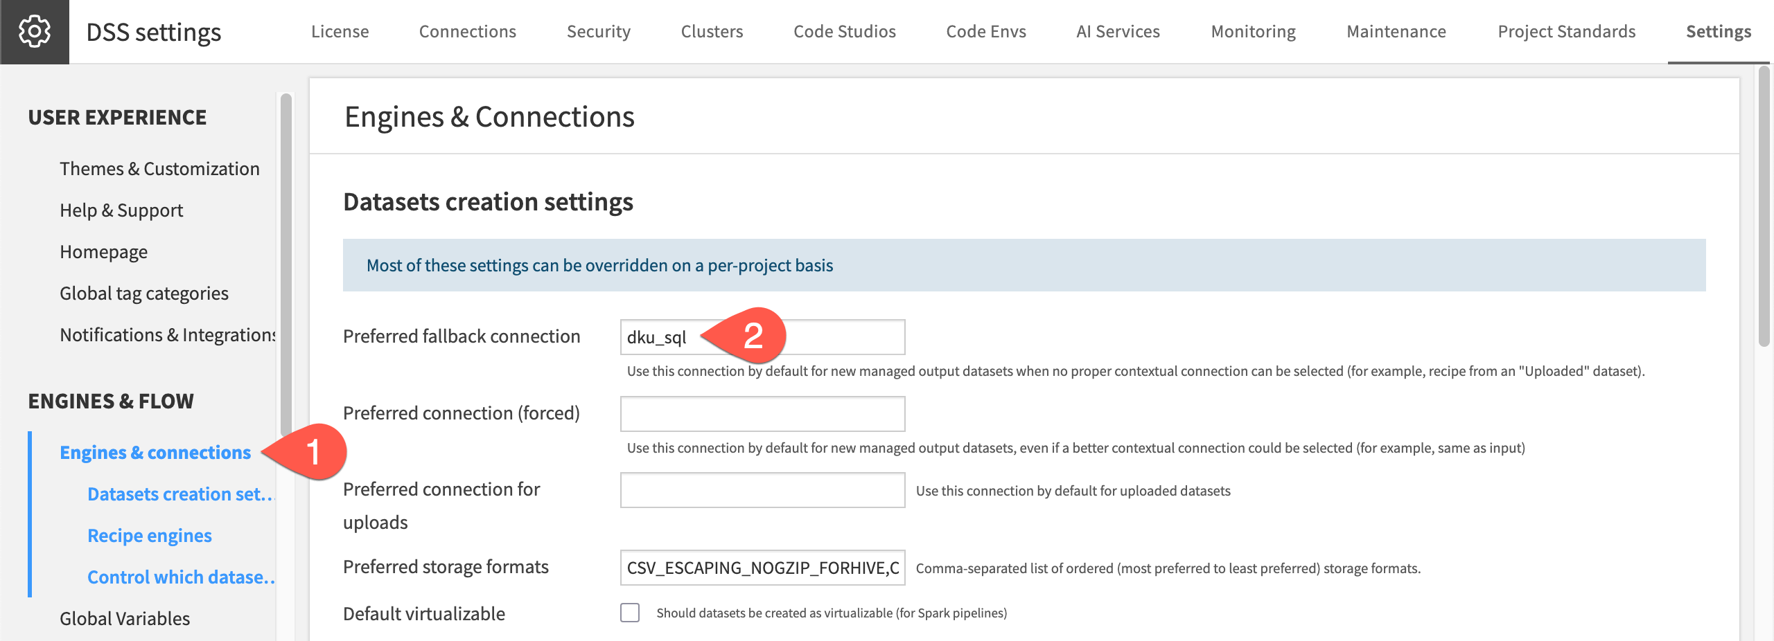Click the Preferred fallback connection field
Screen dimensions: 1774x641
coord(762,337)
